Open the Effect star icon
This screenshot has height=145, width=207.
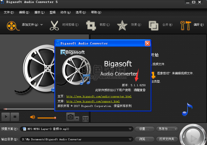(x=122, y=25)
